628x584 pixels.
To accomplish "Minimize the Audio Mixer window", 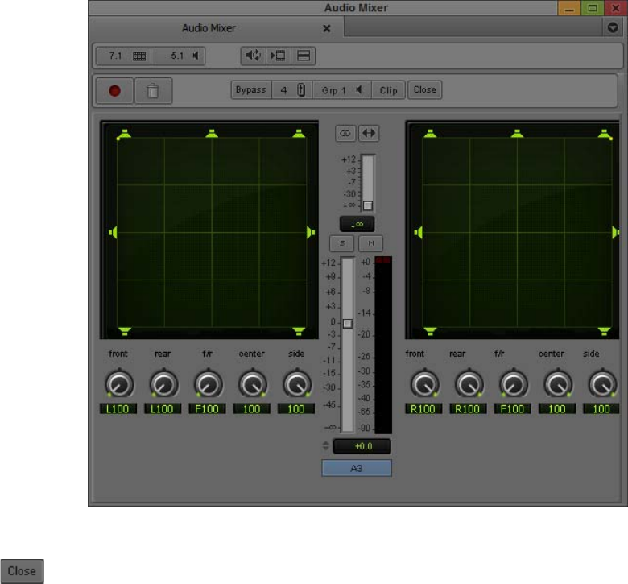I will point(568,8).
